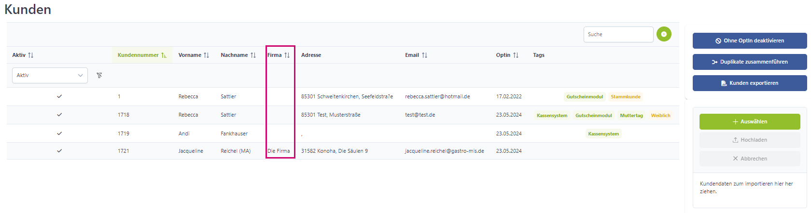Sort by Aktiv column arrows
The height and width of the screenshot is (213, 811).
tap(31, 55)
